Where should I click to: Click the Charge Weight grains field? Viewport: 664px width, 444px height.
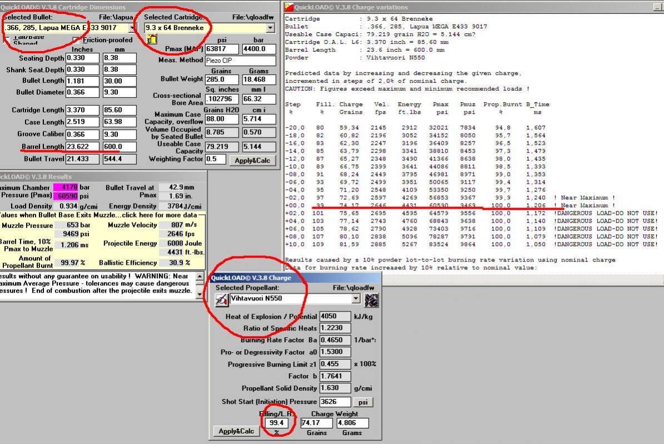(x=316, y=423)
